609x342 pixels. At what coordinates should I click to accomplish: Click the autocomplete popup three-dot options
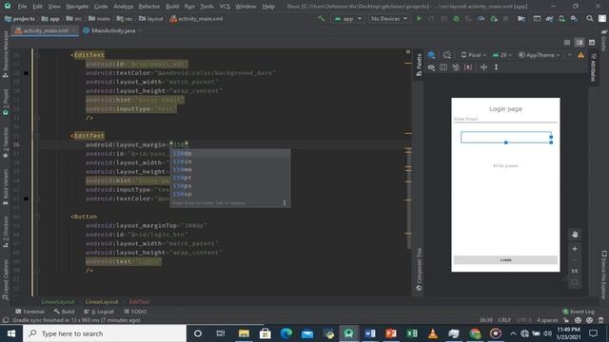285,202
